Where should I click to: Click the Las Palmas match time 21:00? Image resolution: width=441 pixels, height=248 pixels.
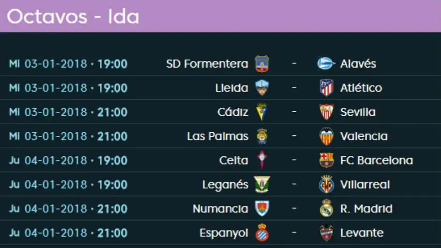pyautogui.click(x=112, y=136)
